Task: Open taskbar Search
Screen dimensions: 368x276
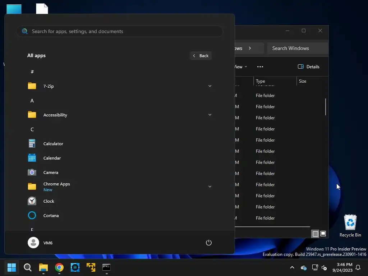Action: click(x=27, y=267)
